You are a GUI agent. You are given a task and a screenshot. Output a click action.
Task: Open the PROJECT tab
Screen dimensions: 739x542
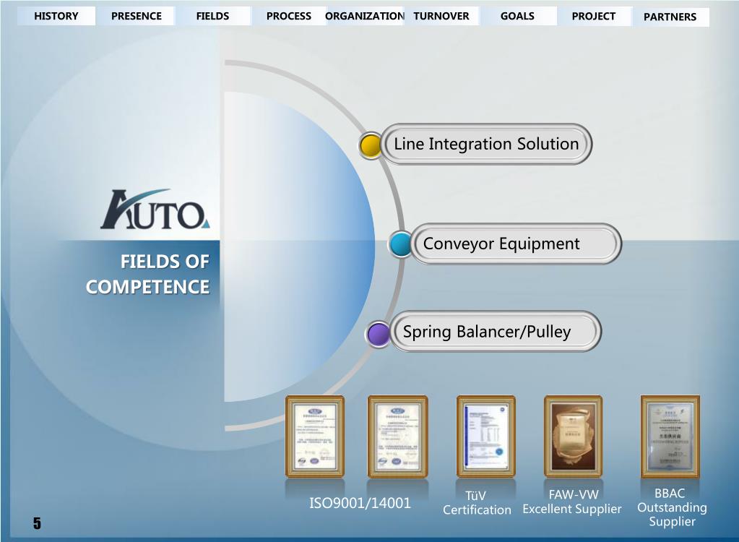(593, 16)
